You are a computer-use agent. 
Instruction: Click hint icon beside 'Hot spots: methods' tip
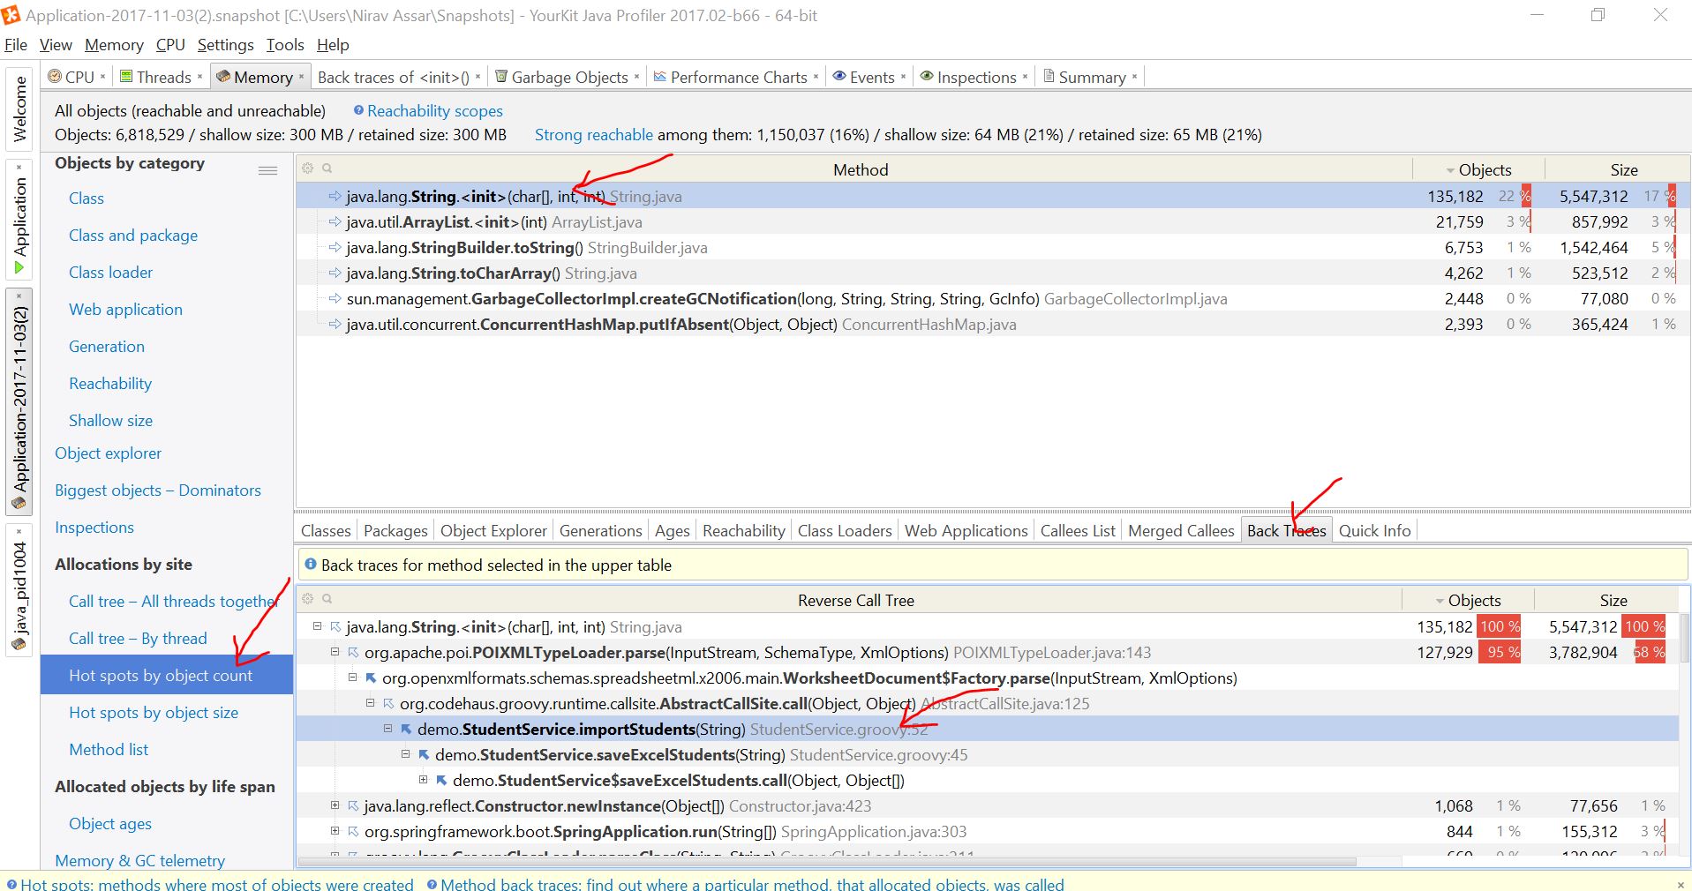11,884
